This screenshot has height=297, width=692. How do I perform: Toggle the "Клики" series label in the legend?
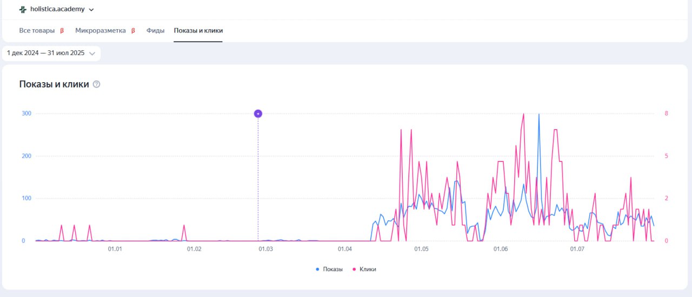tap(368, 269)
